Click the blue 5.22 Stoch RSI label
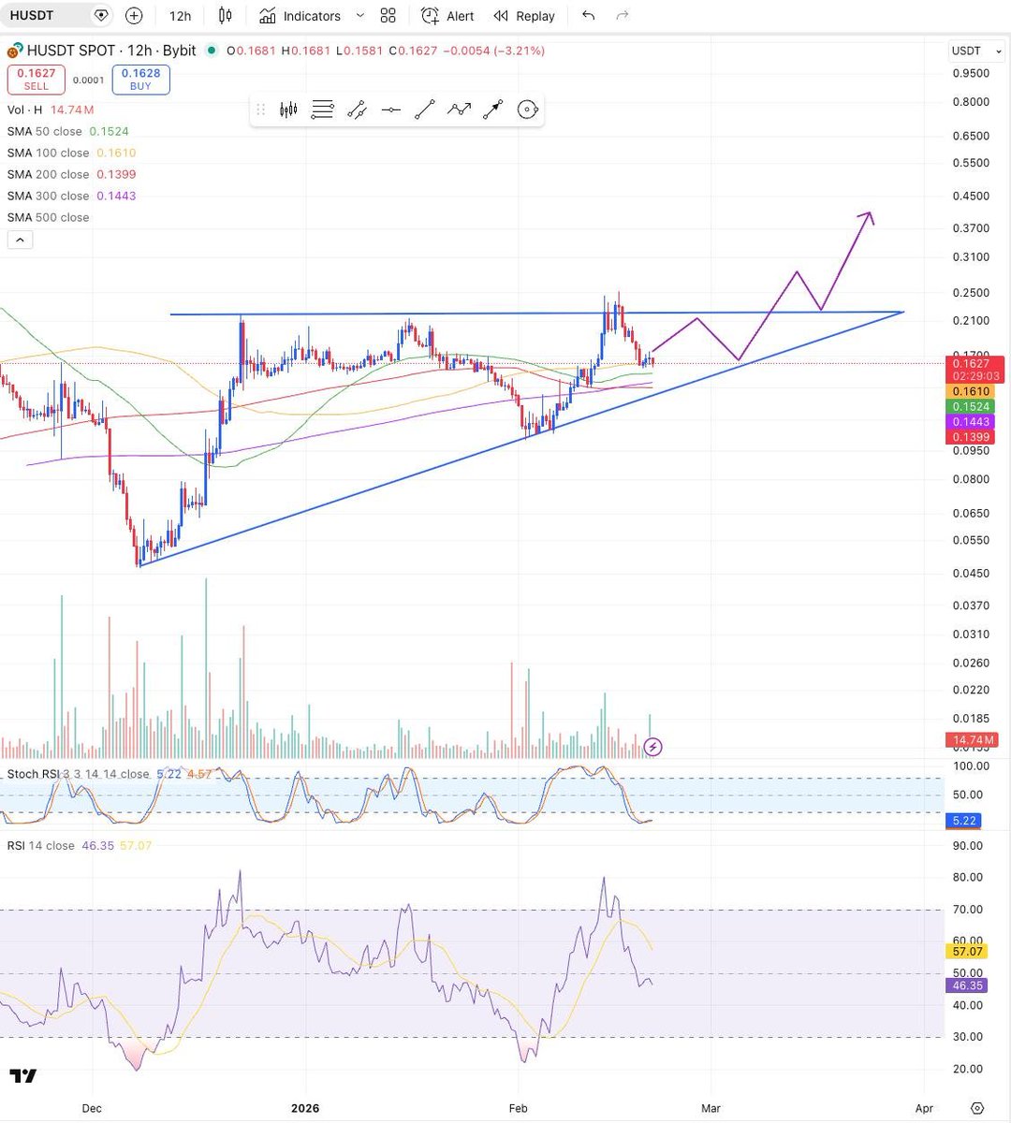This screenshot has height=1123, width=1011. pyautogui.click(x=964, y=821)
